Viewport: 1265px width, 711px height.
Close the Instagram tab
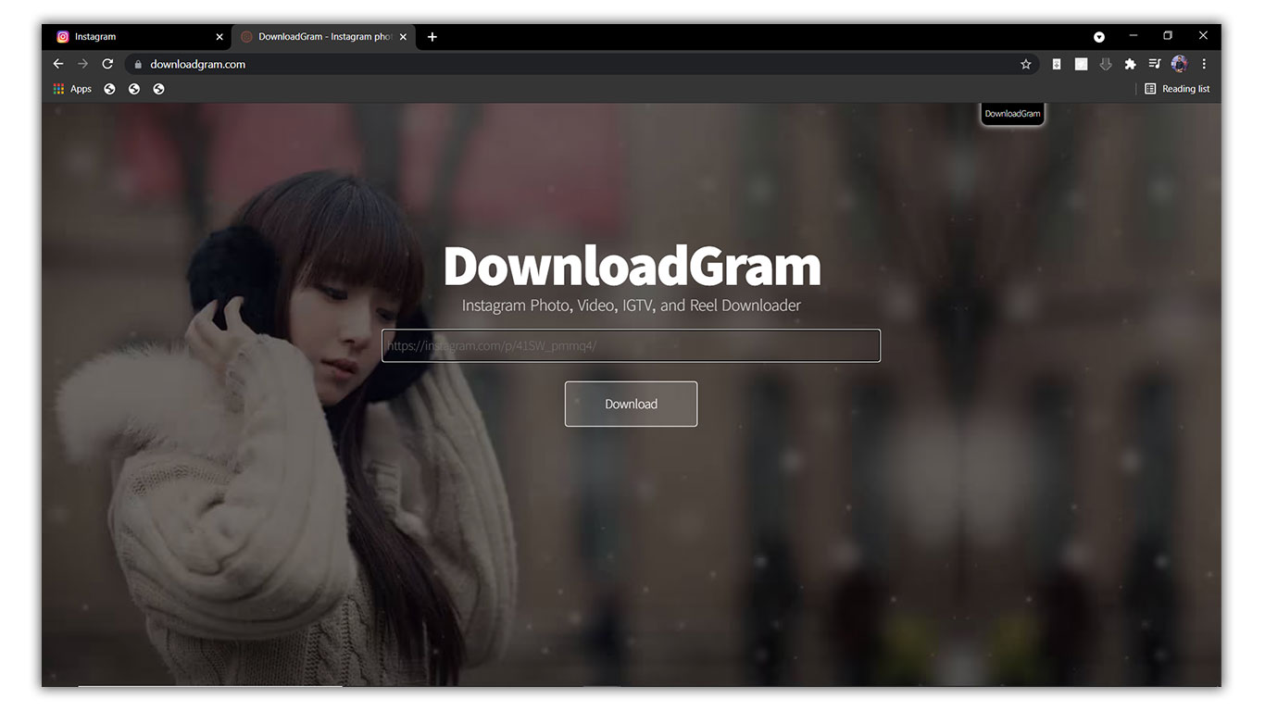coord(219,37)
